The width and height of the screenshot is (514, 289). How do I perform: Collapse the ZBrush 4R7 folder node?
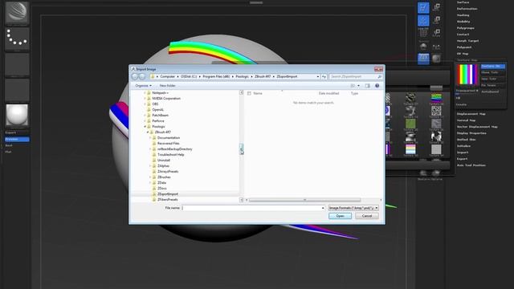(148, 132)
